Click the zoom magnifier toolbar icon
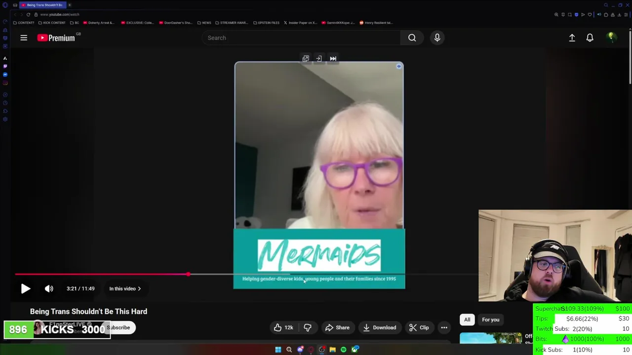The width and height of the screenshot is (632, 355). click(556, 15)
